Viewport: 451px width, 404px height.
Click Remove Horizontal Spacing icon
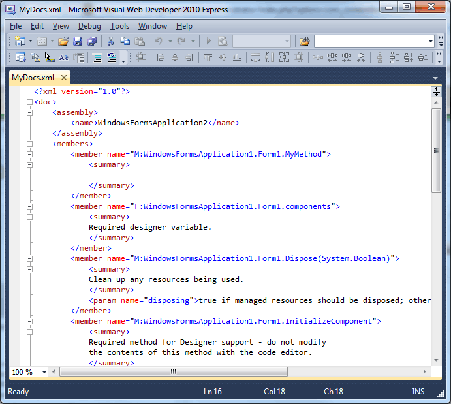pyautogui.click(x=361, y=57)
